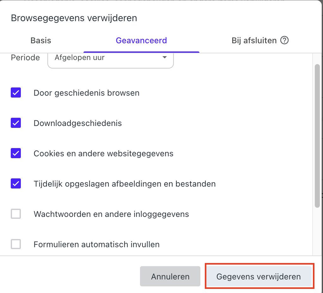Toggle off Tijdelijk opgeslagen afbeeldingen en bestanden
Image resolution: width=323 pixels, height=293 pixels.
point(15,183)
